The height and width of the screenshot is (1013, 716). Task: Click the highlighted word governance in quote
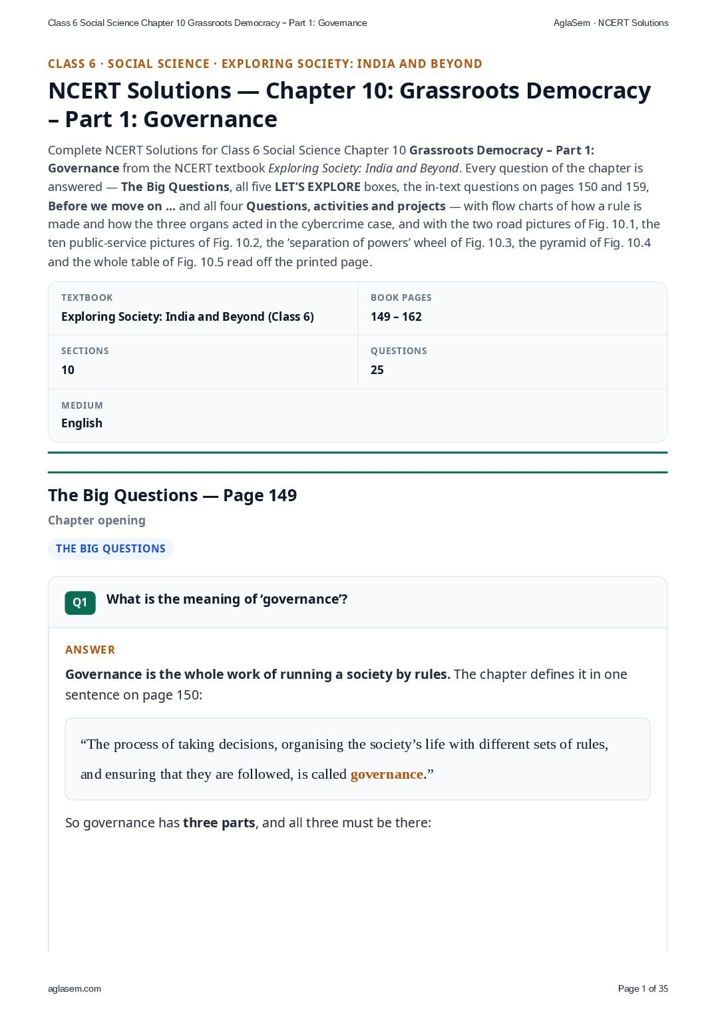[x=387, y=774]
